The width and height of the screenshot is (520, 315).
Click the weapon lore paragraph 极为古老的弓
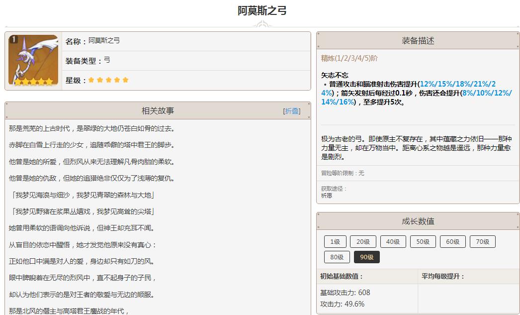(417, 148)
